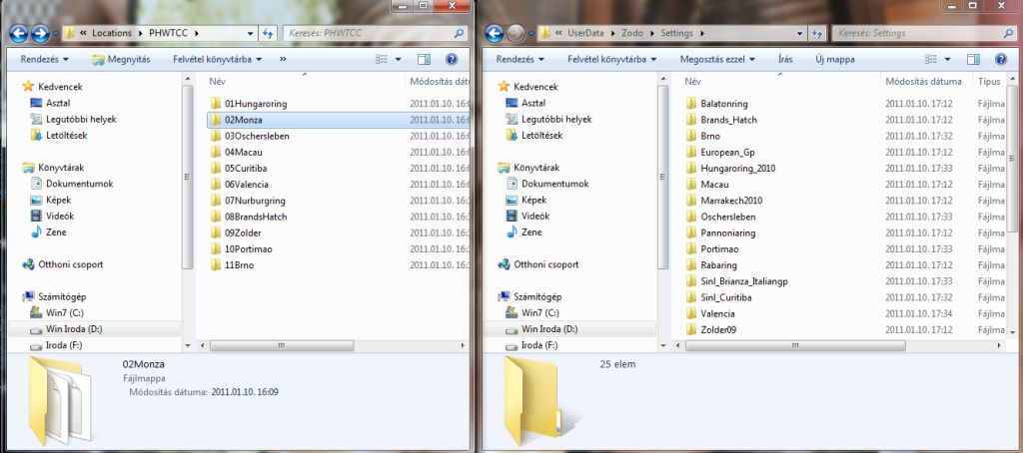Image resolution: width=1023 pixels, height=453 pixels.
Task: Click the Back arrow in the PHWTCC window
Action: pyautogui.click(x=19, y=33)
